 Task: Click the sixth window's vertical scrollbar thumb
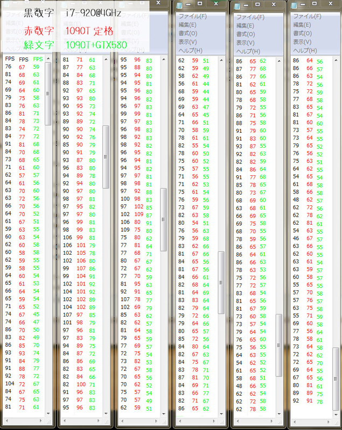tap(336, 379)
